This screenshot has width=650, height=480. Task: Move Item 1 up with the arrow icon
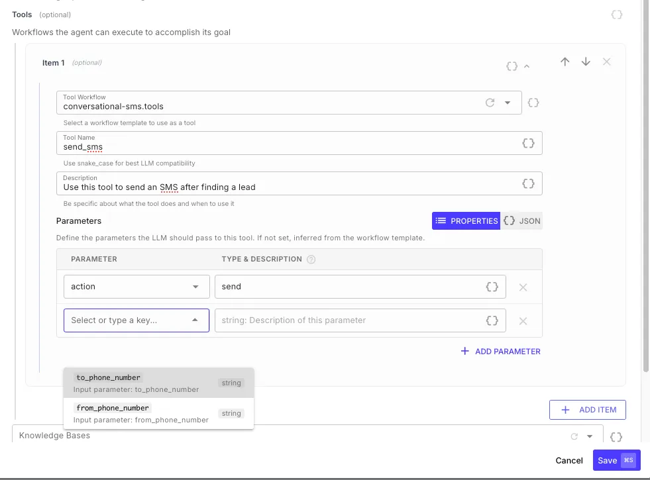[565, 62]
